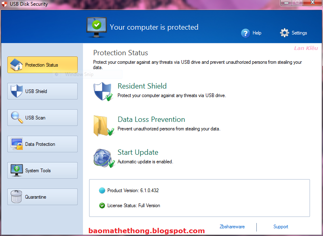The height and width of the screenshot is (236, 323).
Task: Click the house icon beside Protection Status
Action: [x=16, y=65]
